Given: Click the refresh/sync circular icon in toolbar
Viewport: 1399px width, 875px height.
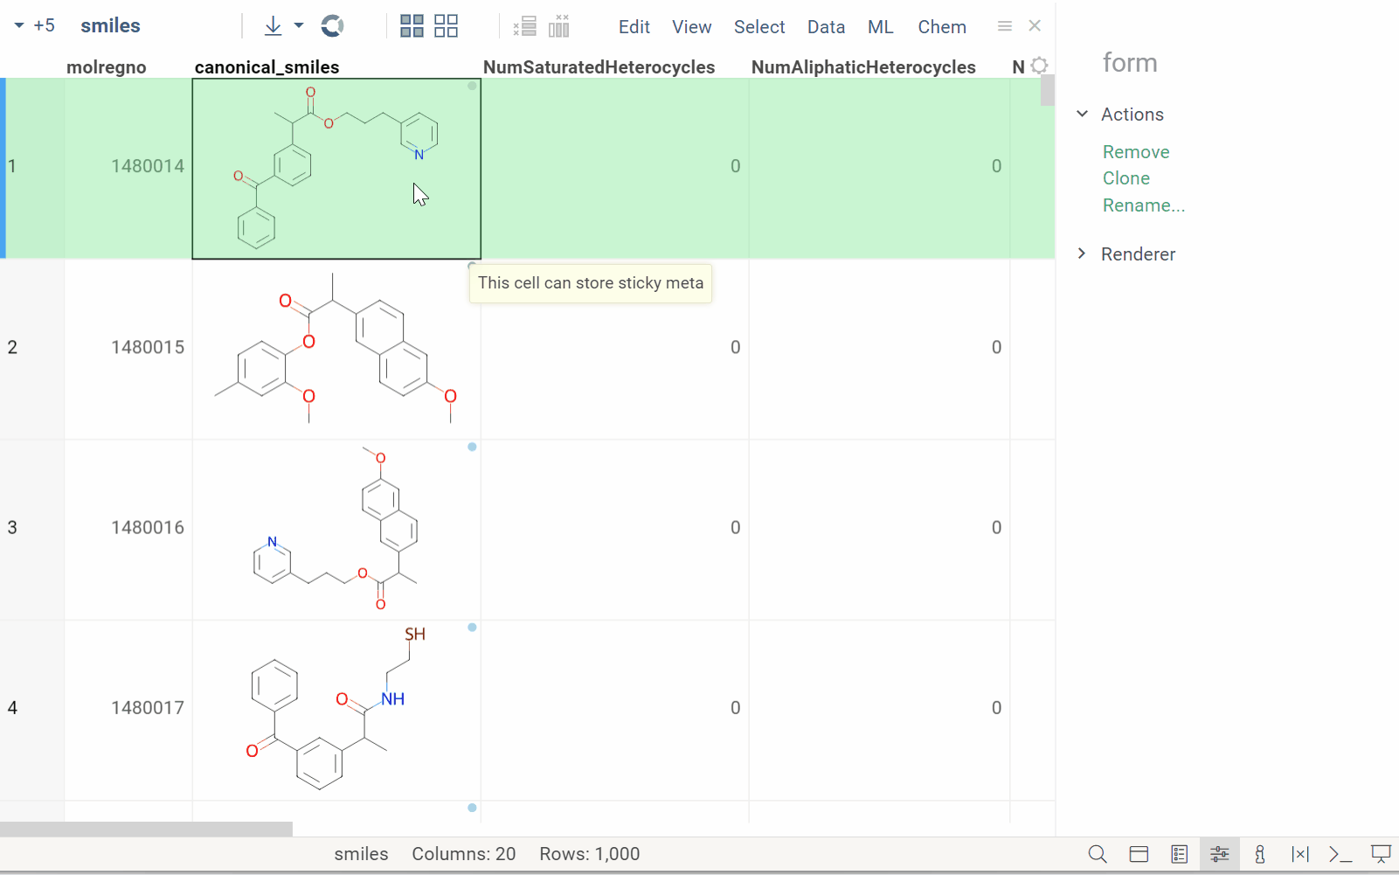Looking at the screenshot, I should point(332,26).
